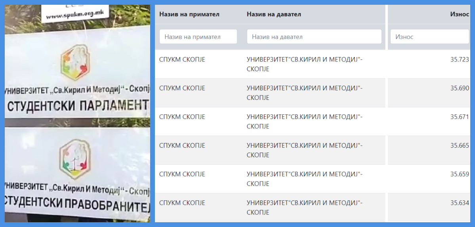Click the 'Износ' filter input field
Image resolution: width=475 pixels, height=227 pixels.
tap(429, 37)
